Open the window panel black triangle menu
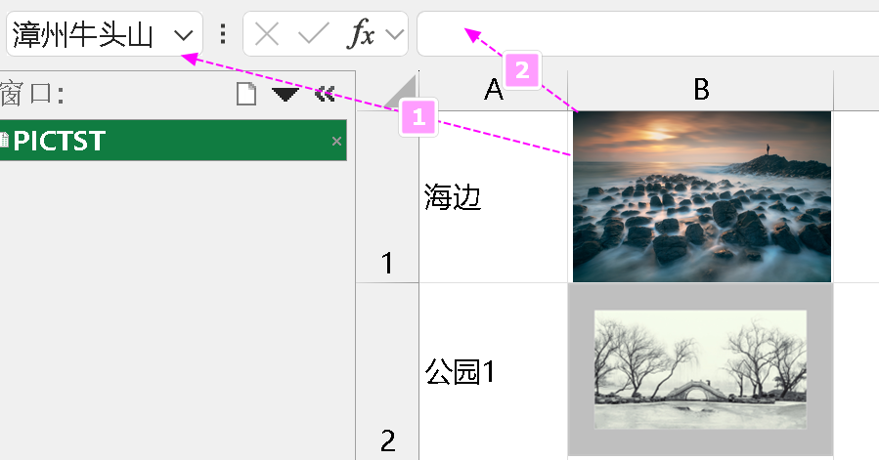 (x=286, y=94)
